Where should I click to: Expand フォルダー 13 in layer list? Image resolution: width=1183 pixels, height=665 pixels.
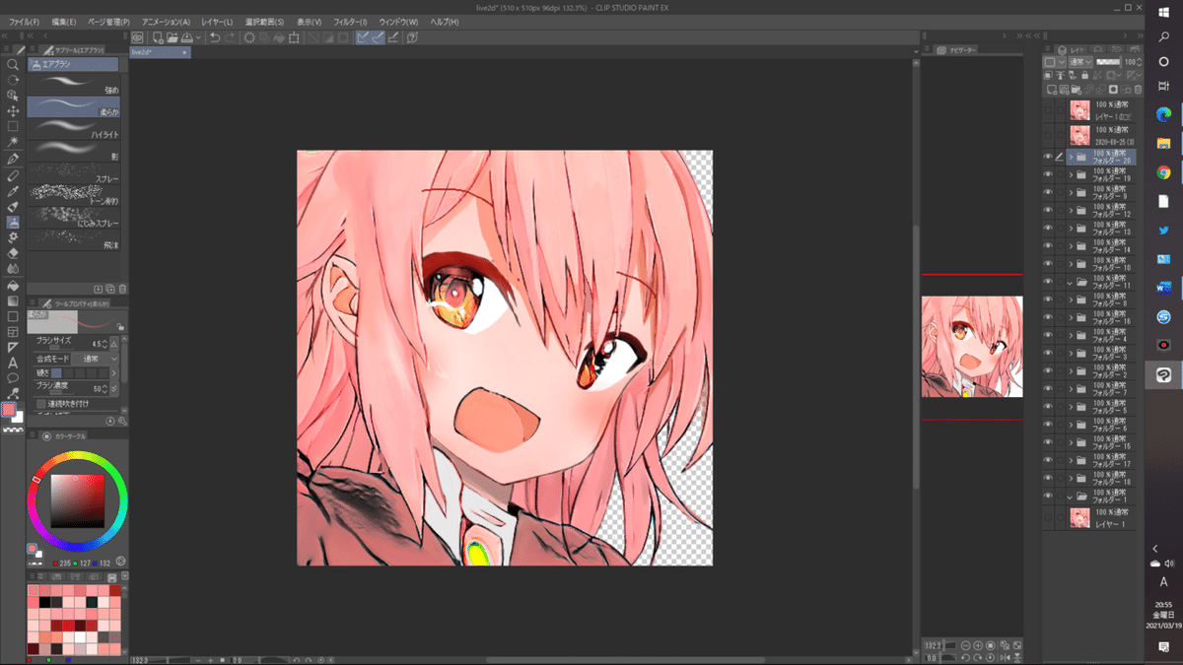click(x=1071, y=228)
